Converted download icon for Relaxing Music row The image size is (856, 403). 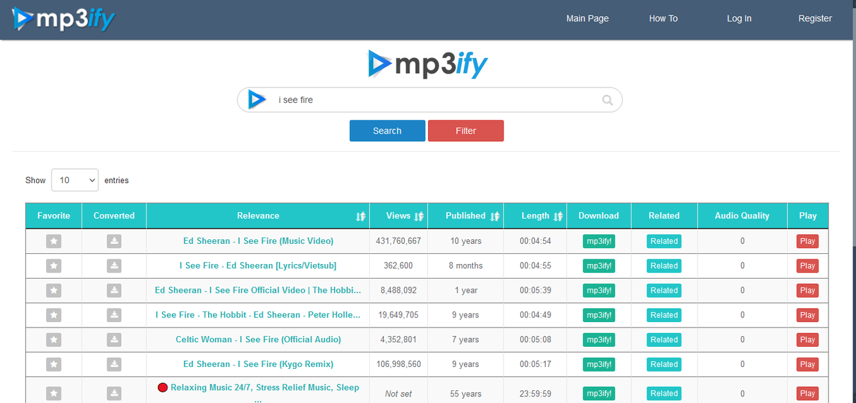tap(114, 394)
